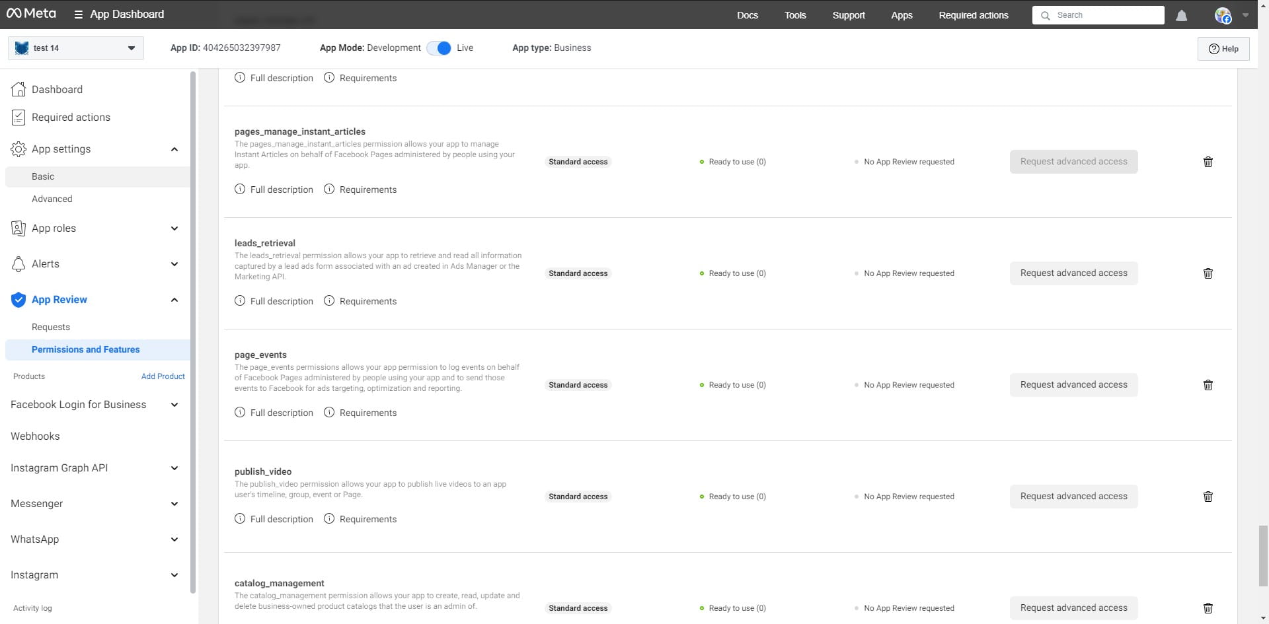The height and width of the screenshot is (624, 1269).
Task: Request advanced access for publish_video
Action: click(1073, 497)
